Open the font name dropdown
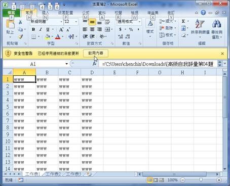 (61, 22)
